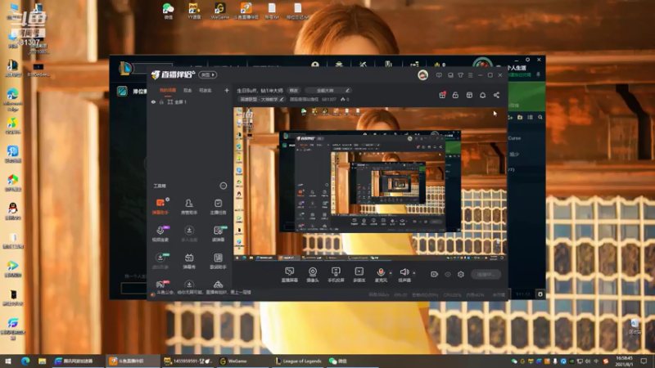Switch to League of Legends taskbar item
This screenshot has width=655, height=368.
pyautogui.click(x=298, y=361)
